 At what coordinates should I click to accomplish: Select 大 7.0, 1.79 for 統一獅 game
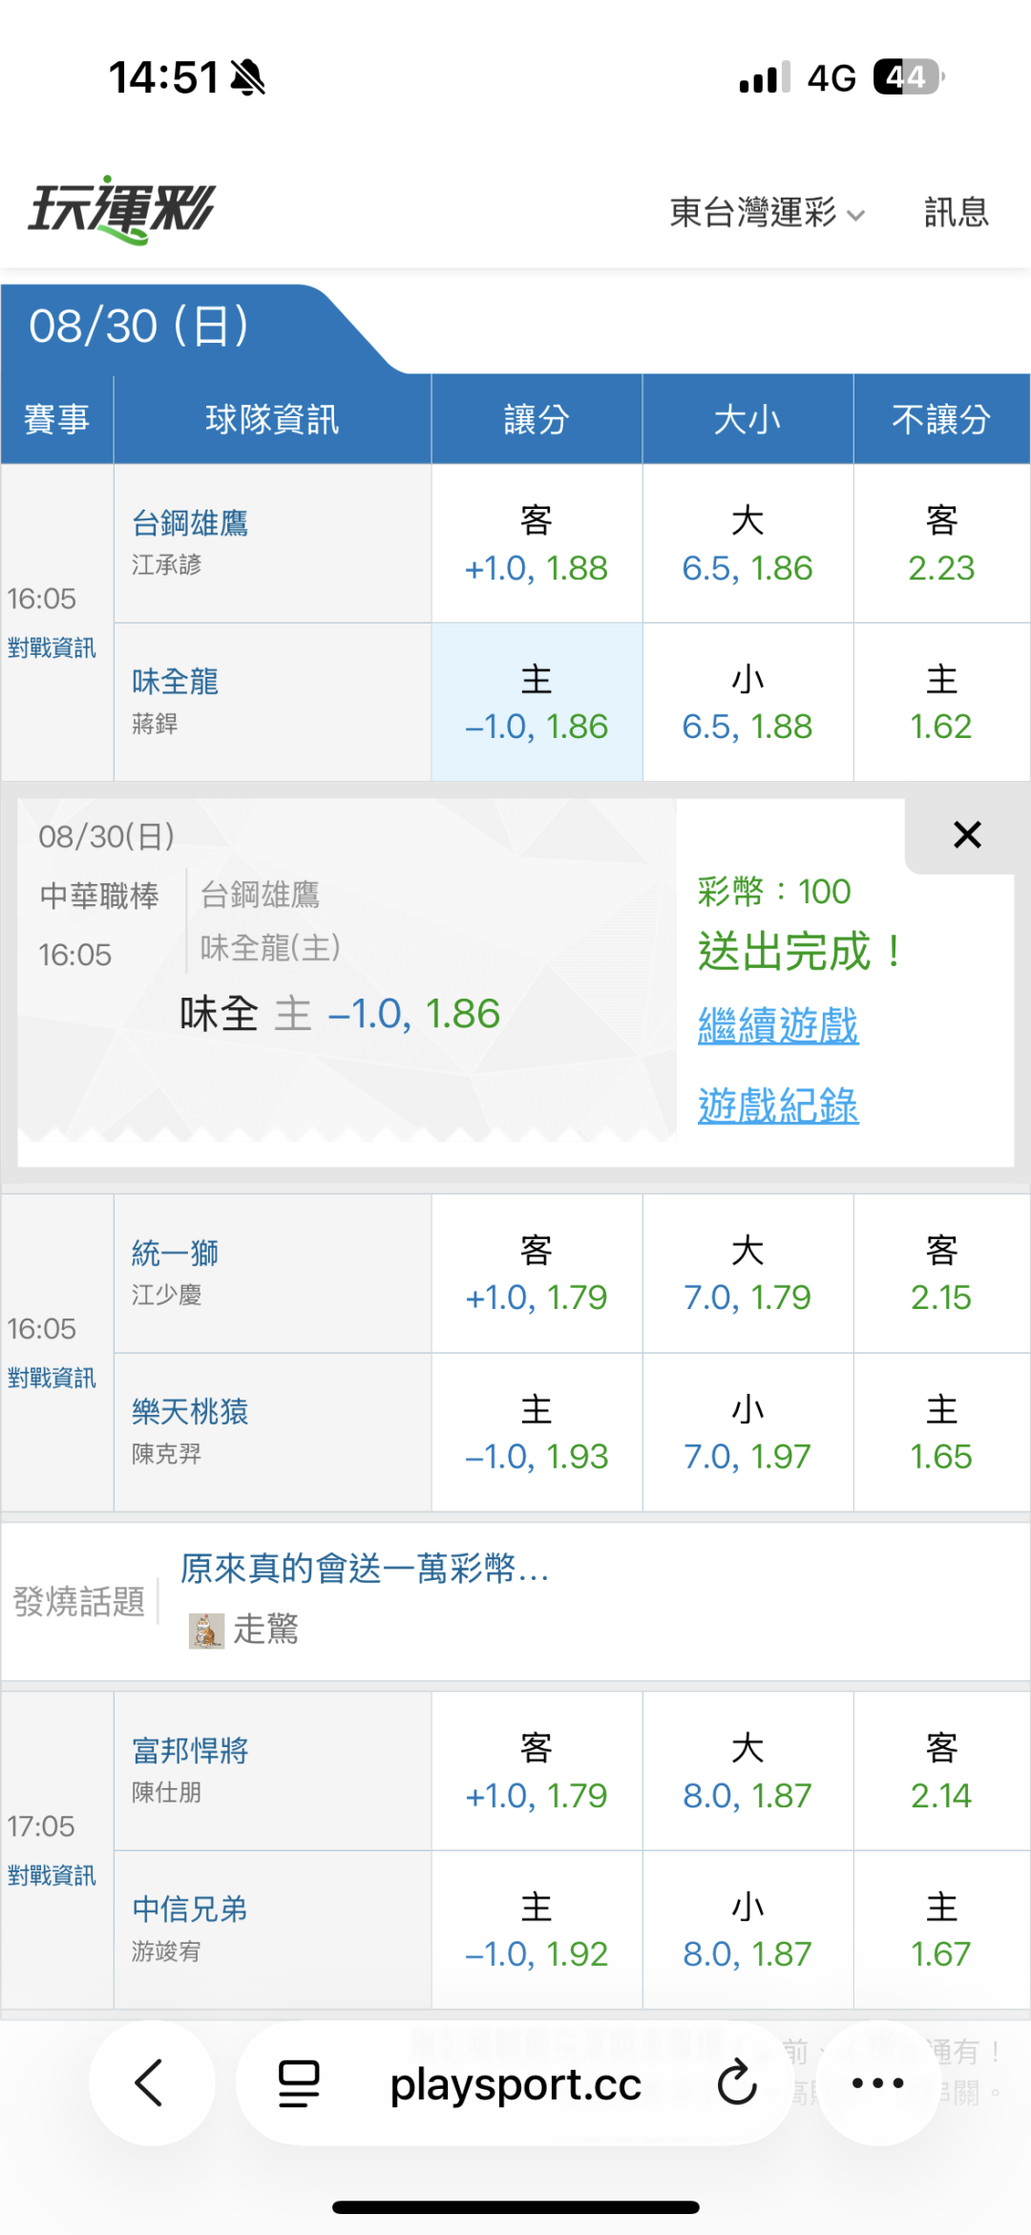pos(747,1274)
